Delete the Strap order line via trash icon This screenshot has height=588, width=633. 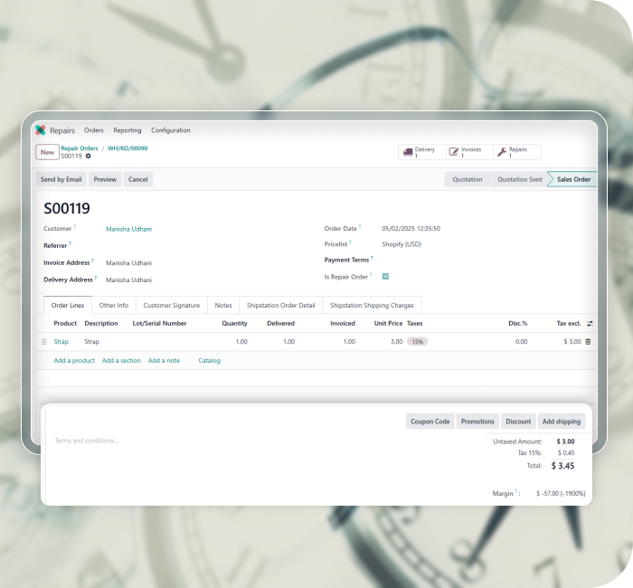click(x=588, y=342)
